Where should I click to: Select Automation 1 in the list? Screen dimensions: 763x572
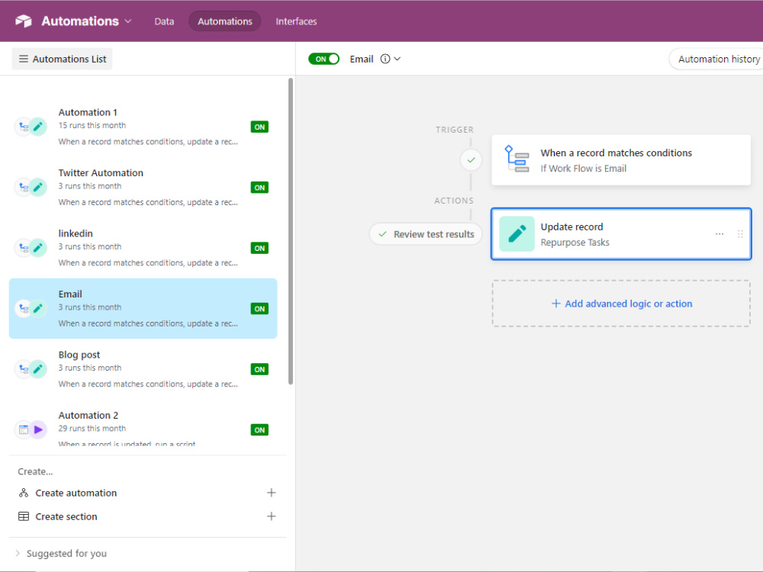coord(143,127)
